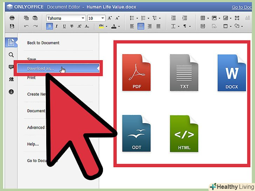Click the multilevel list icon
The height and width of the screenshot is (191, 255).
[x=155, y=18]
